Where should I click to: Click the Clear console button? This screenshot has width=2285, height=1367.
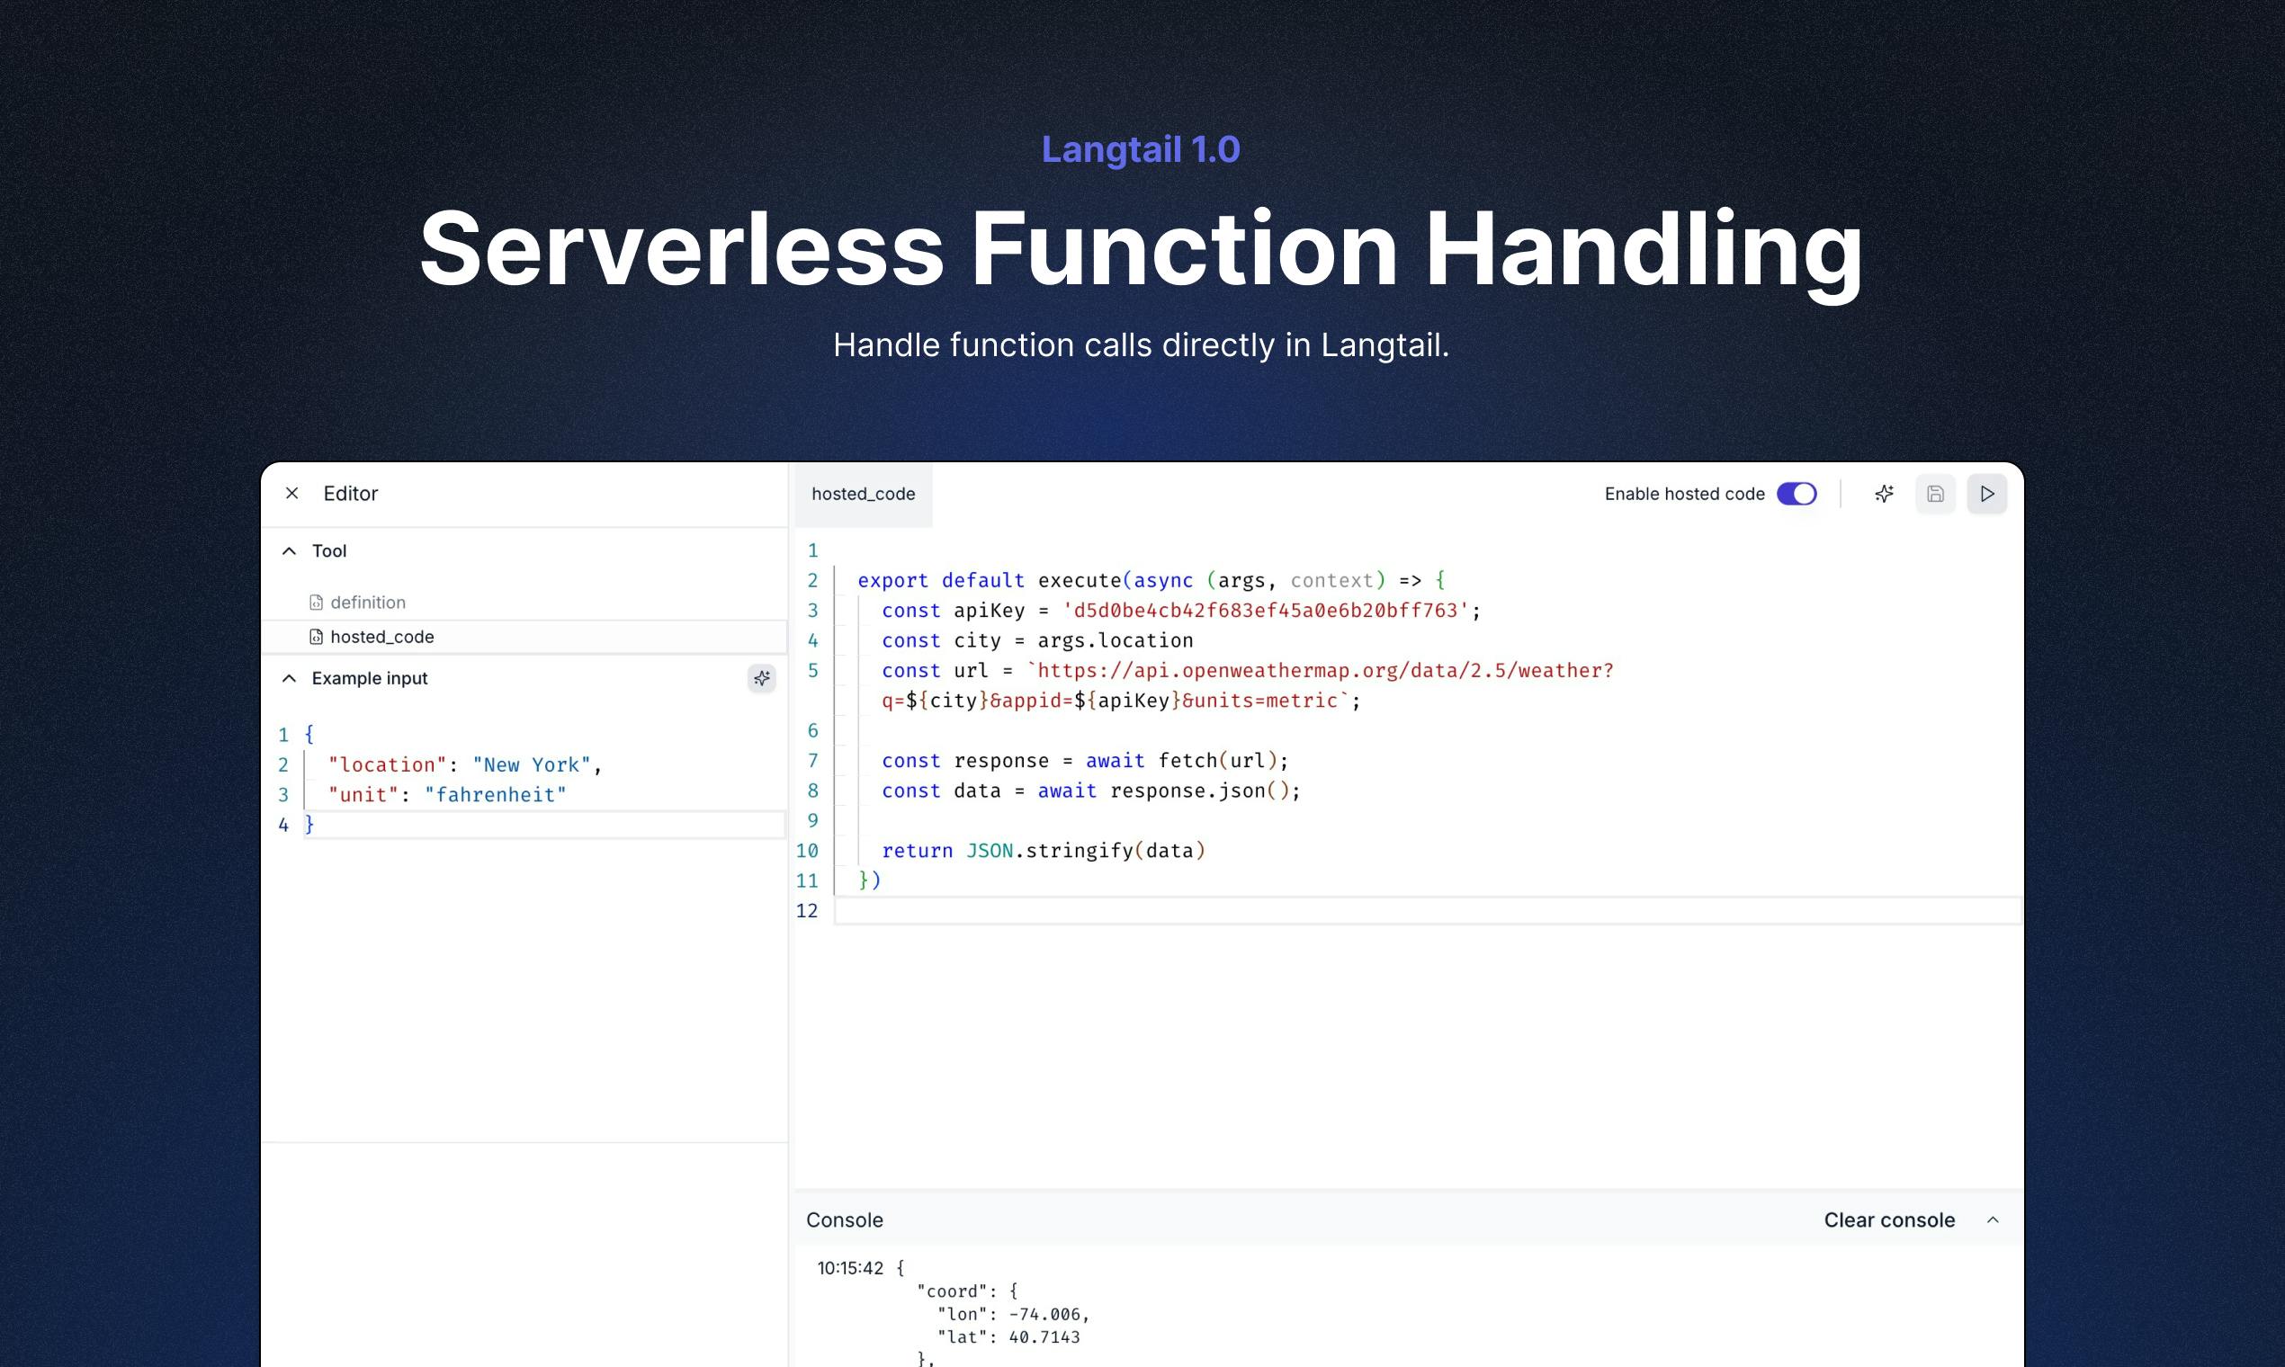click(x=1889, y=1220)
